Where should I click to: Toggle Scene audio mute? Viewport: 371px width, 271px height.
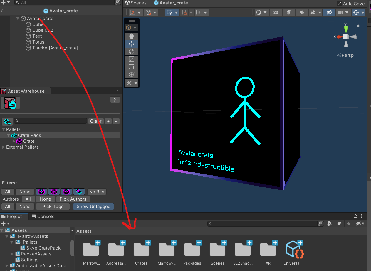(x=301, y=12)
